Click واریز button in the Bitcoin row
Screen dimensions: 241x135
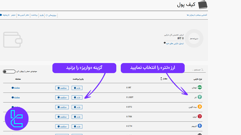pos(77,107)
